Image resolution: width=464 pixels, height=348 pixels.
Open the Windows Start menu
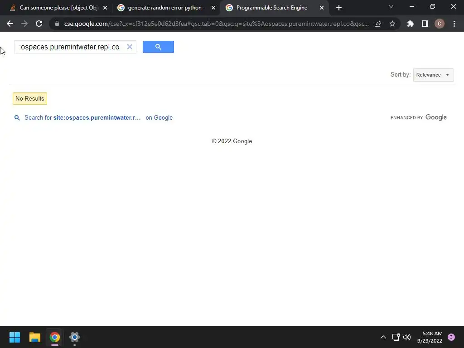pos(14,337)
